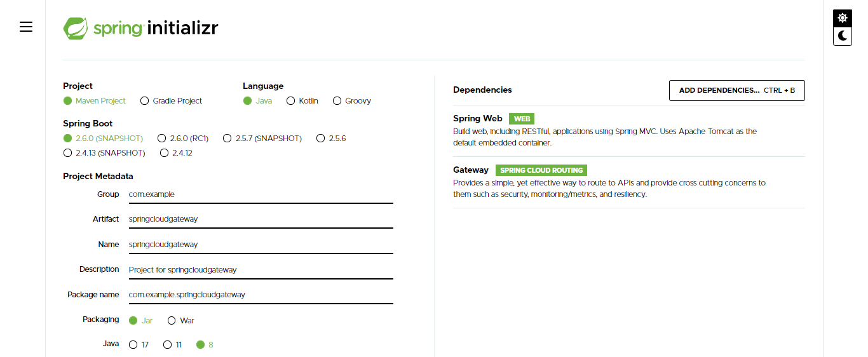Click the Artifact input field
This screenshot has height=357, width=868.
[261, 219]
